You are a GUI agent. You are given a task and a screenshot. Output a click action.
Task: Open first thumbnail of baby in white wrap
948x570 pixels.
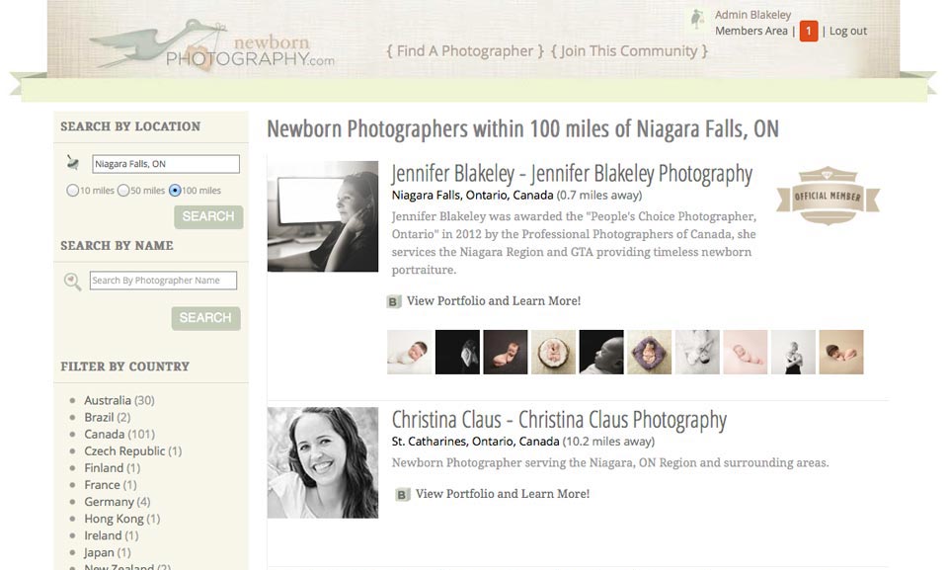(x=409, y=352)
